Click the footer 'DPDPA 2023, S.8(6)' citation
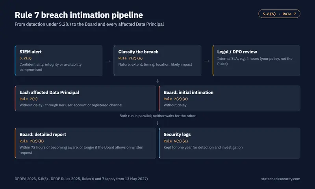Screen dimensions: 315x189 pos(81,179)
